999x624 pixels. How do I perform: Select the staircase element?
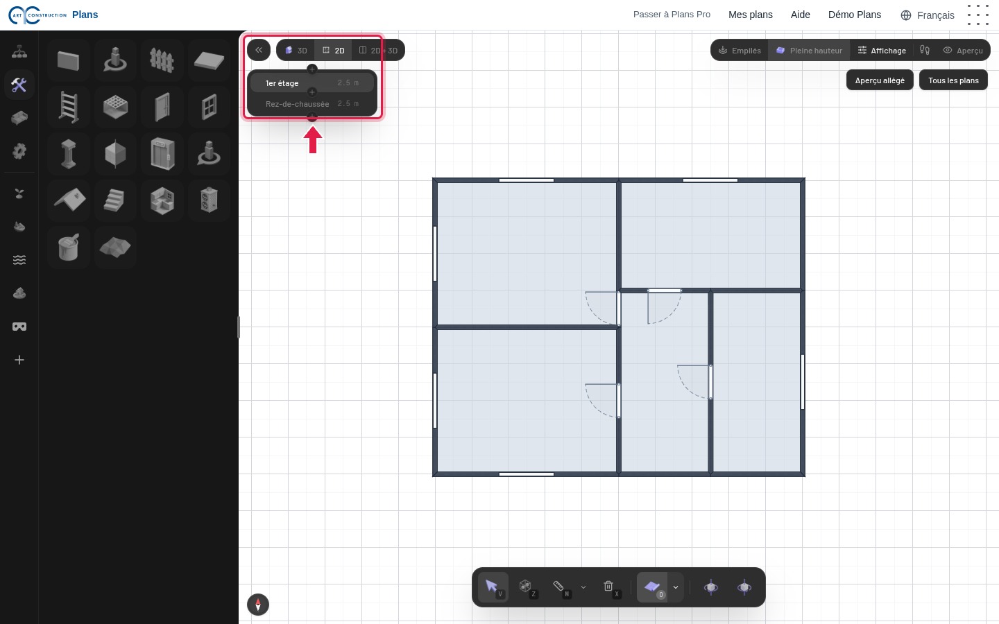(115, 200)
